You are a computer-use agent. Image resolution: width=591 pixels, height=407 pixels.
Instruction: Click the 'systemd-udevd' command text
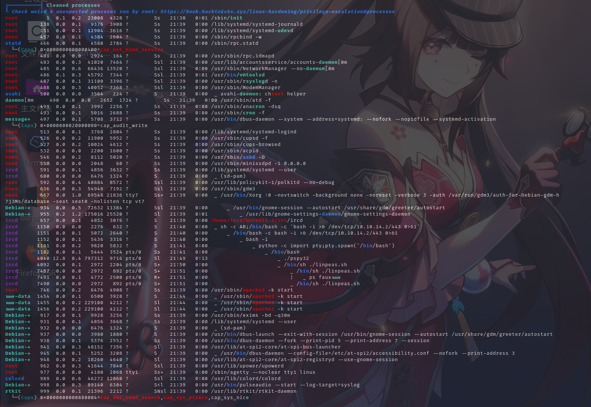(x=252, y=31)
